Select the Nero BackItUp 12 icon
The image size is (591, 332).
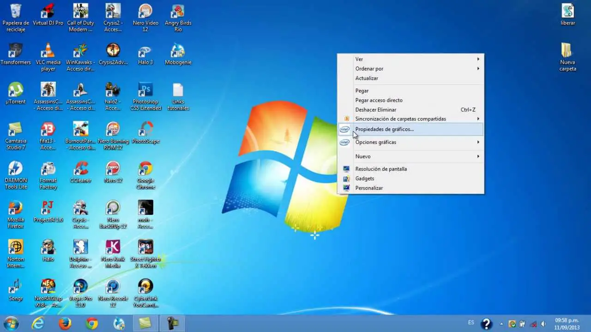[x=113, y=215]
